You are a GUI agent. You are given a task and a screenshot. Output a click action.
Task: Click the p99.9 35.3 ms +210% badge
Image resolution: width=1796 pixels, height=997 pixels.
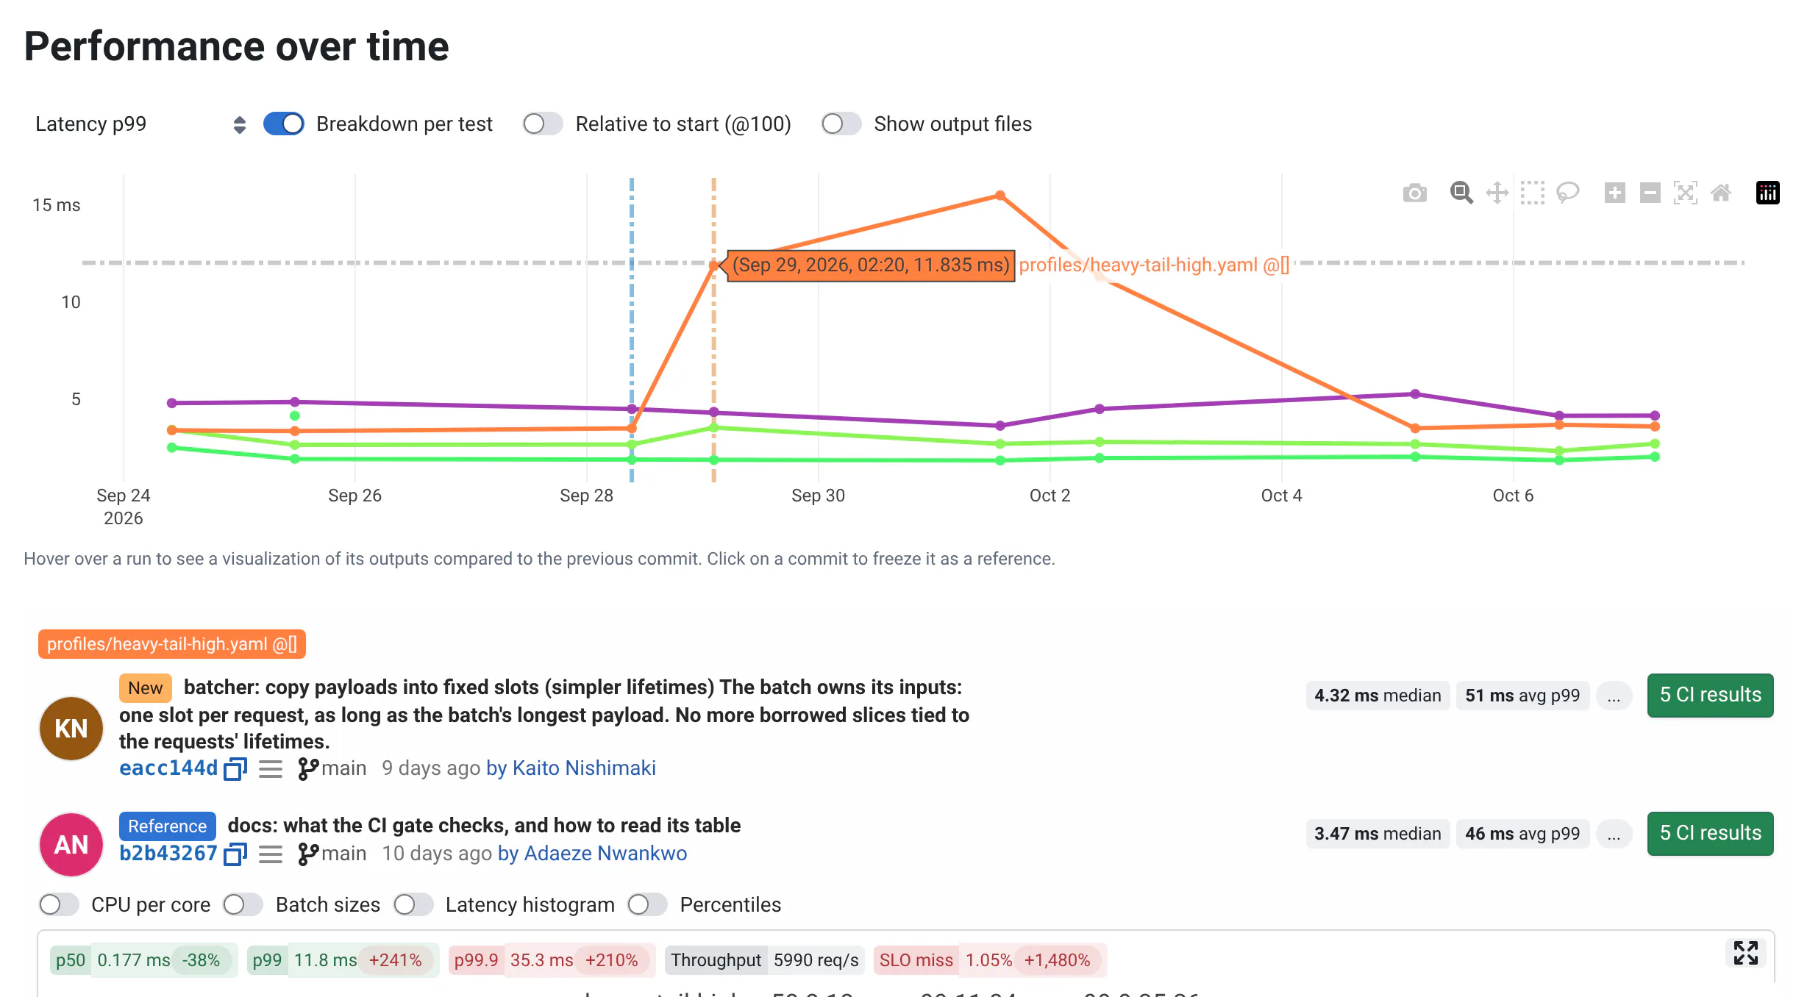pos(552,960)
